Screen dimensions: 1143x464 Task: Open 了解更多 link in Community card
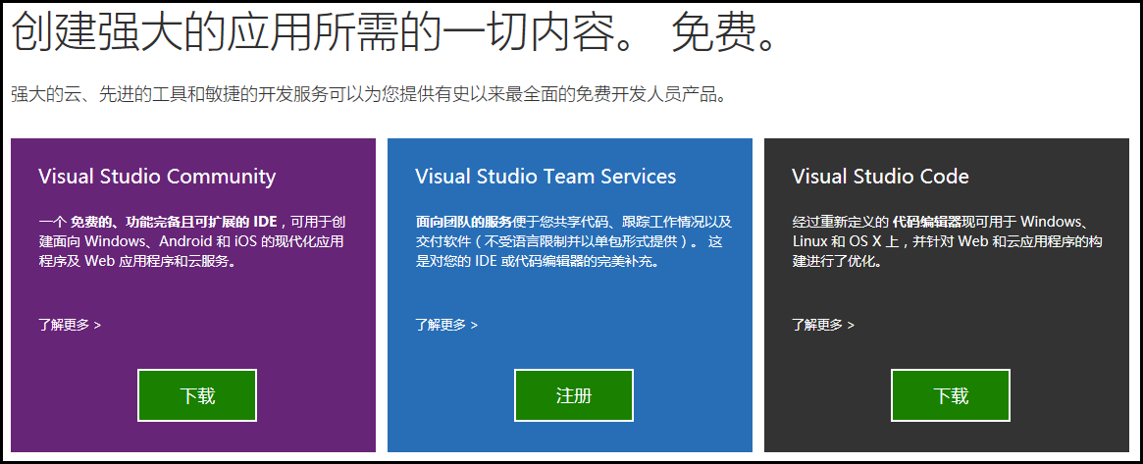[70, 324]
